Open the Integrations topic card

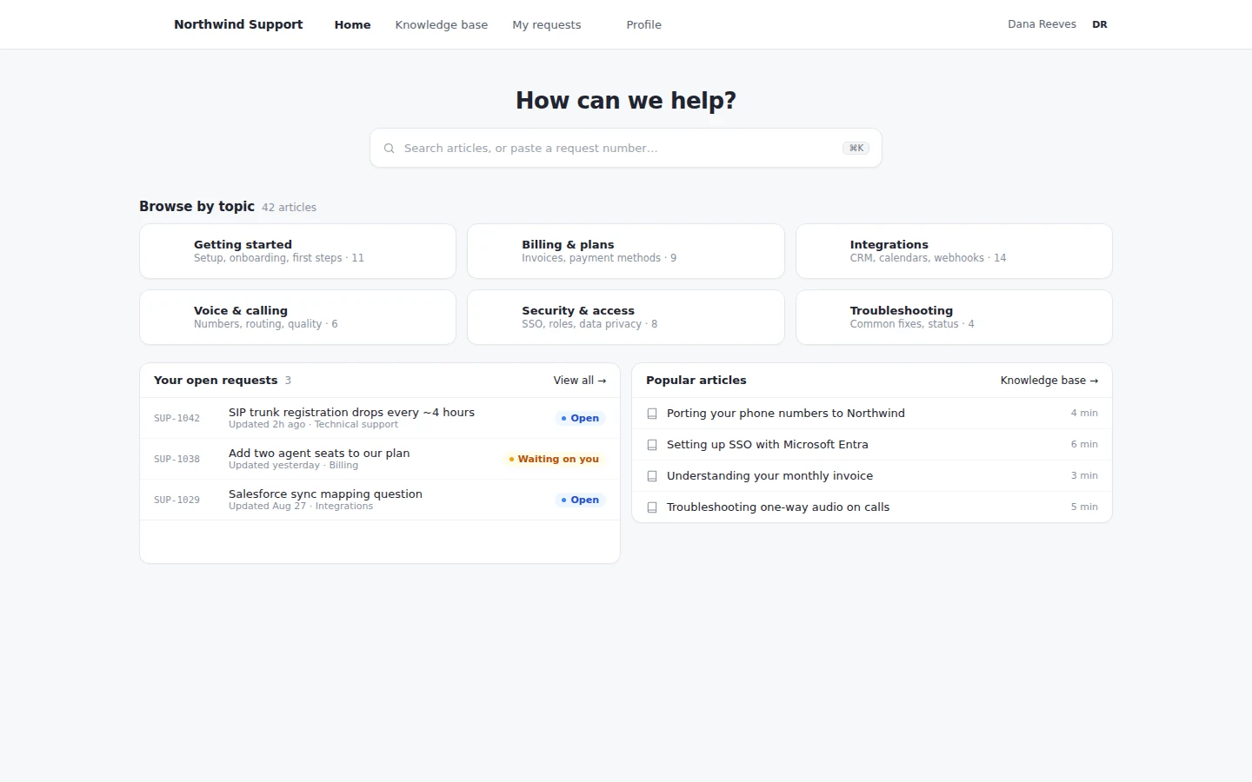[x=954, y=251]
